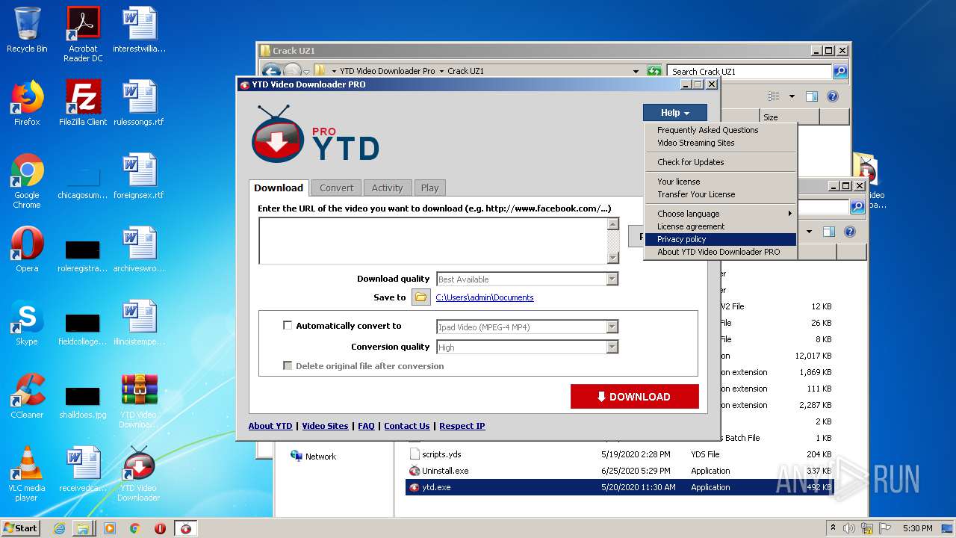Select Transfer Your License menu entry
The image size is (956, 538).
coord(721,194)
